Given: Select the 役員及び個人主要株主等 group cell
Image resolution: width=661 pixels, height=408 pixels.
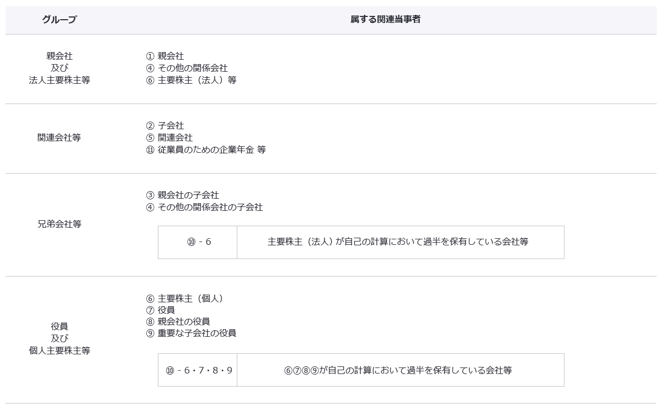Looking at the screenshot, I should click(x=59, y=338).
